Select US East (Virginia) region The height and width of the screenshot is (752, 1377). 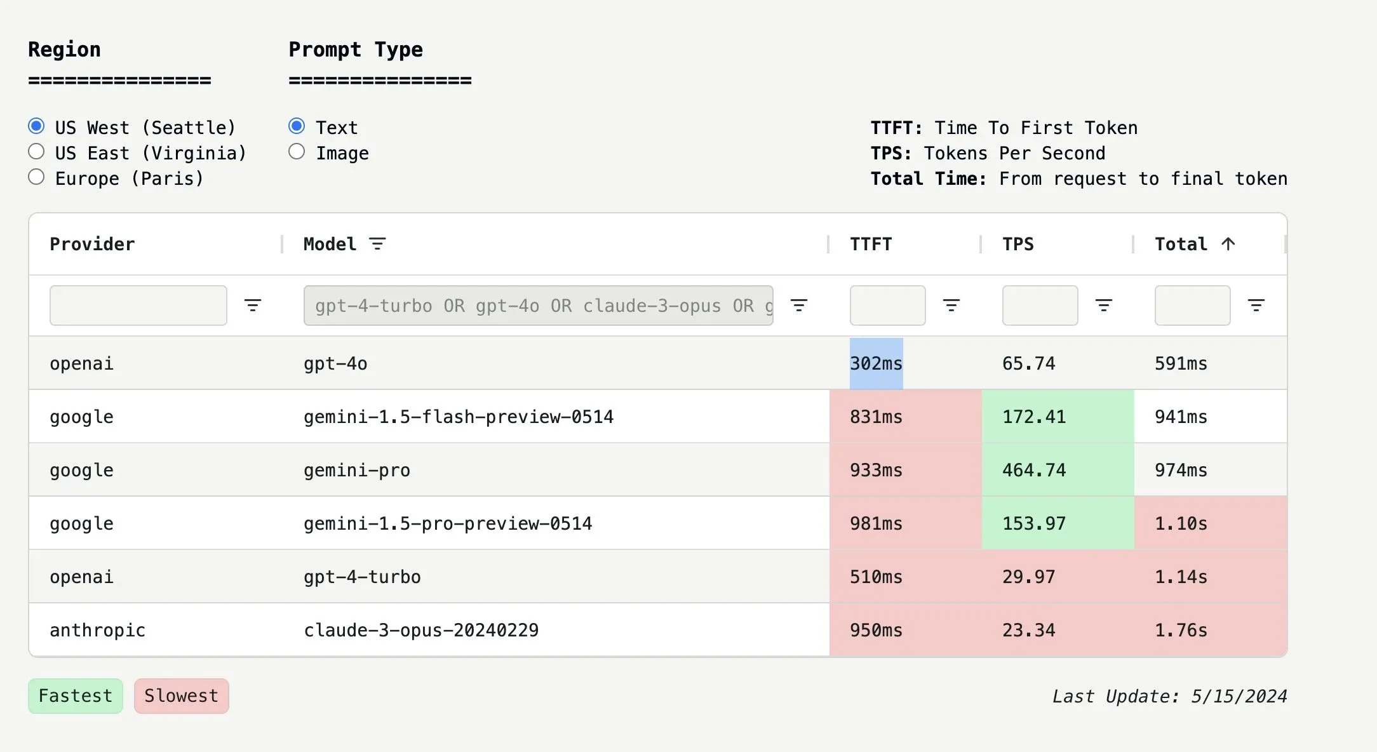(37, 152)
